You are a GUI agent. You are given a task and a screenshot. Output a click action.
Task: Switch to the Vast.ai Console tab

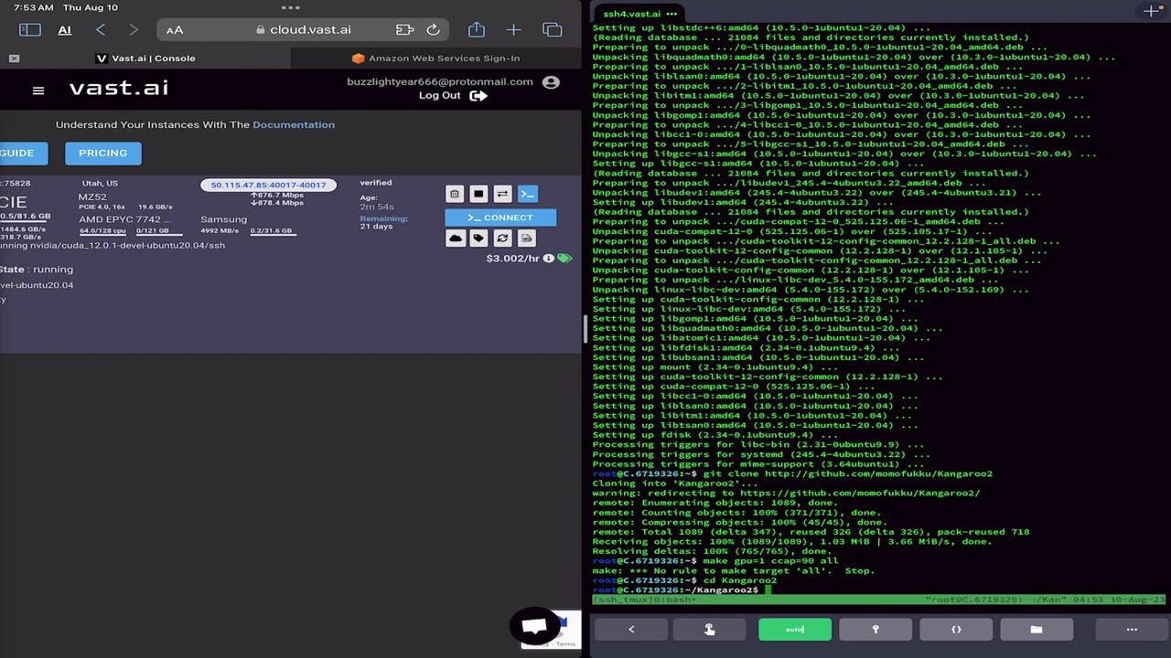145,58
